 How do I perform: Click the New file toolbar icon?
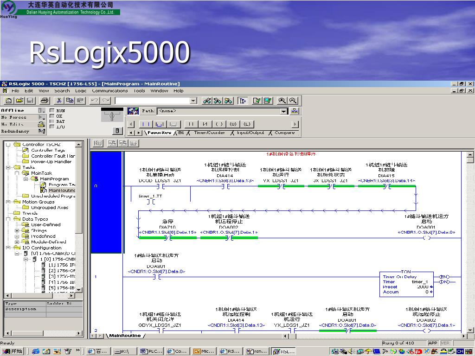pos(9,101)
